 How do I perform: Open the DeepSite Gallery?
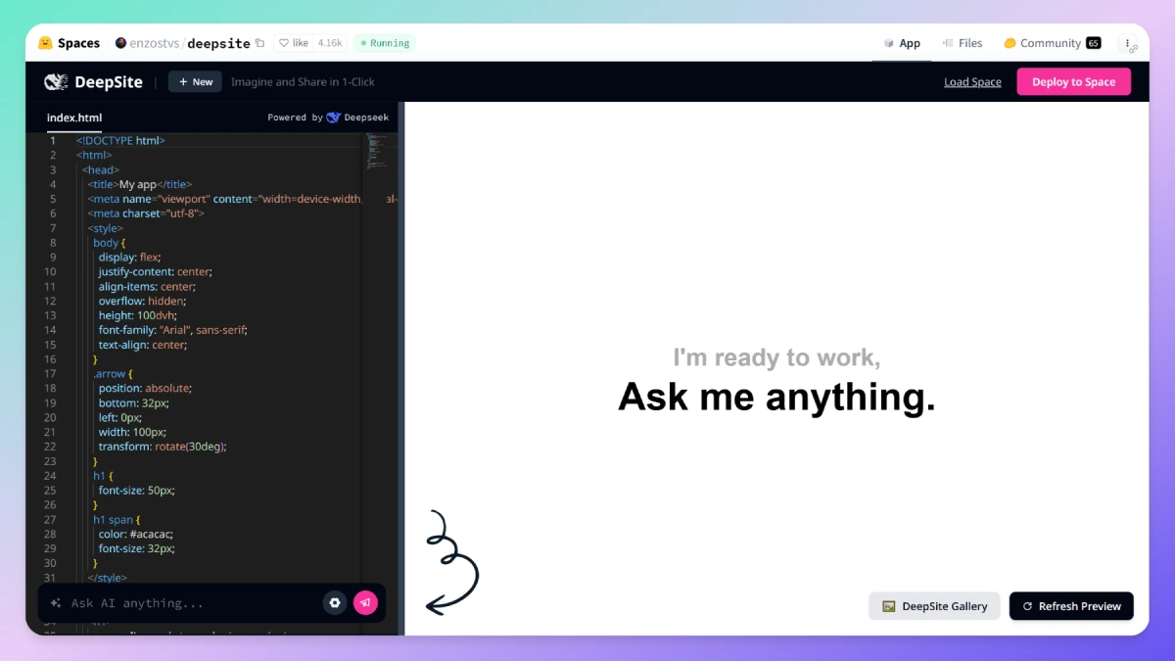[934, 606]
